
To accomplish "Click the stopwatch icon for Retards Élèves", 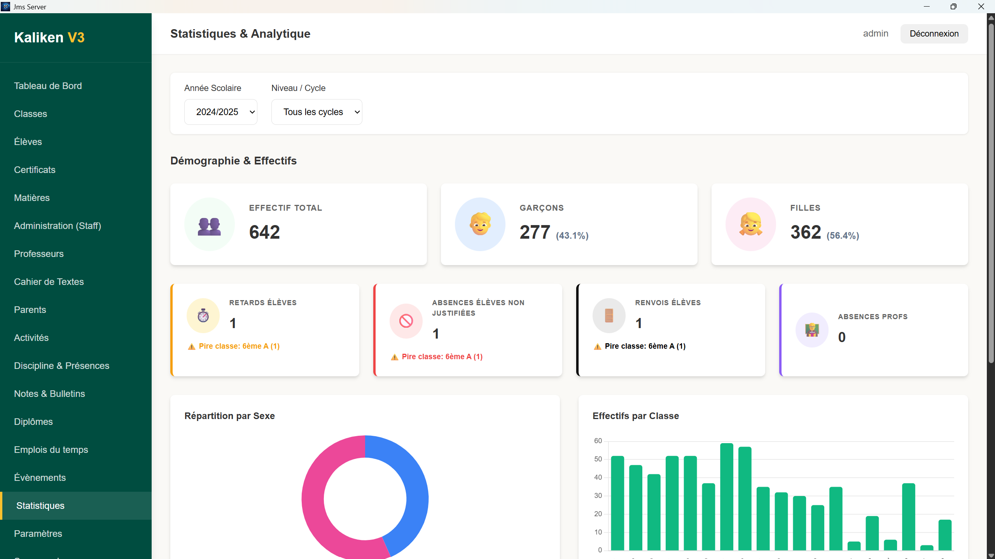I will [x=203, y=316].
